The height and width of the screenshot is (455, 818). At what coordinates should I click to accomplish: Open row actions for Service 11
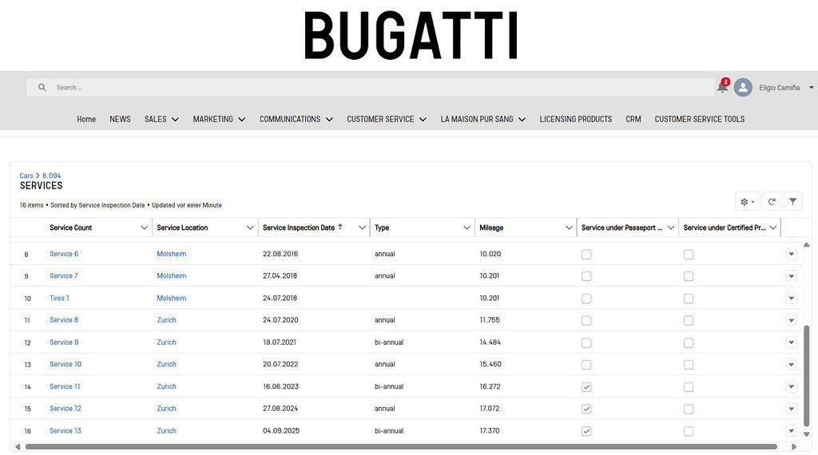tap(792, 386)
